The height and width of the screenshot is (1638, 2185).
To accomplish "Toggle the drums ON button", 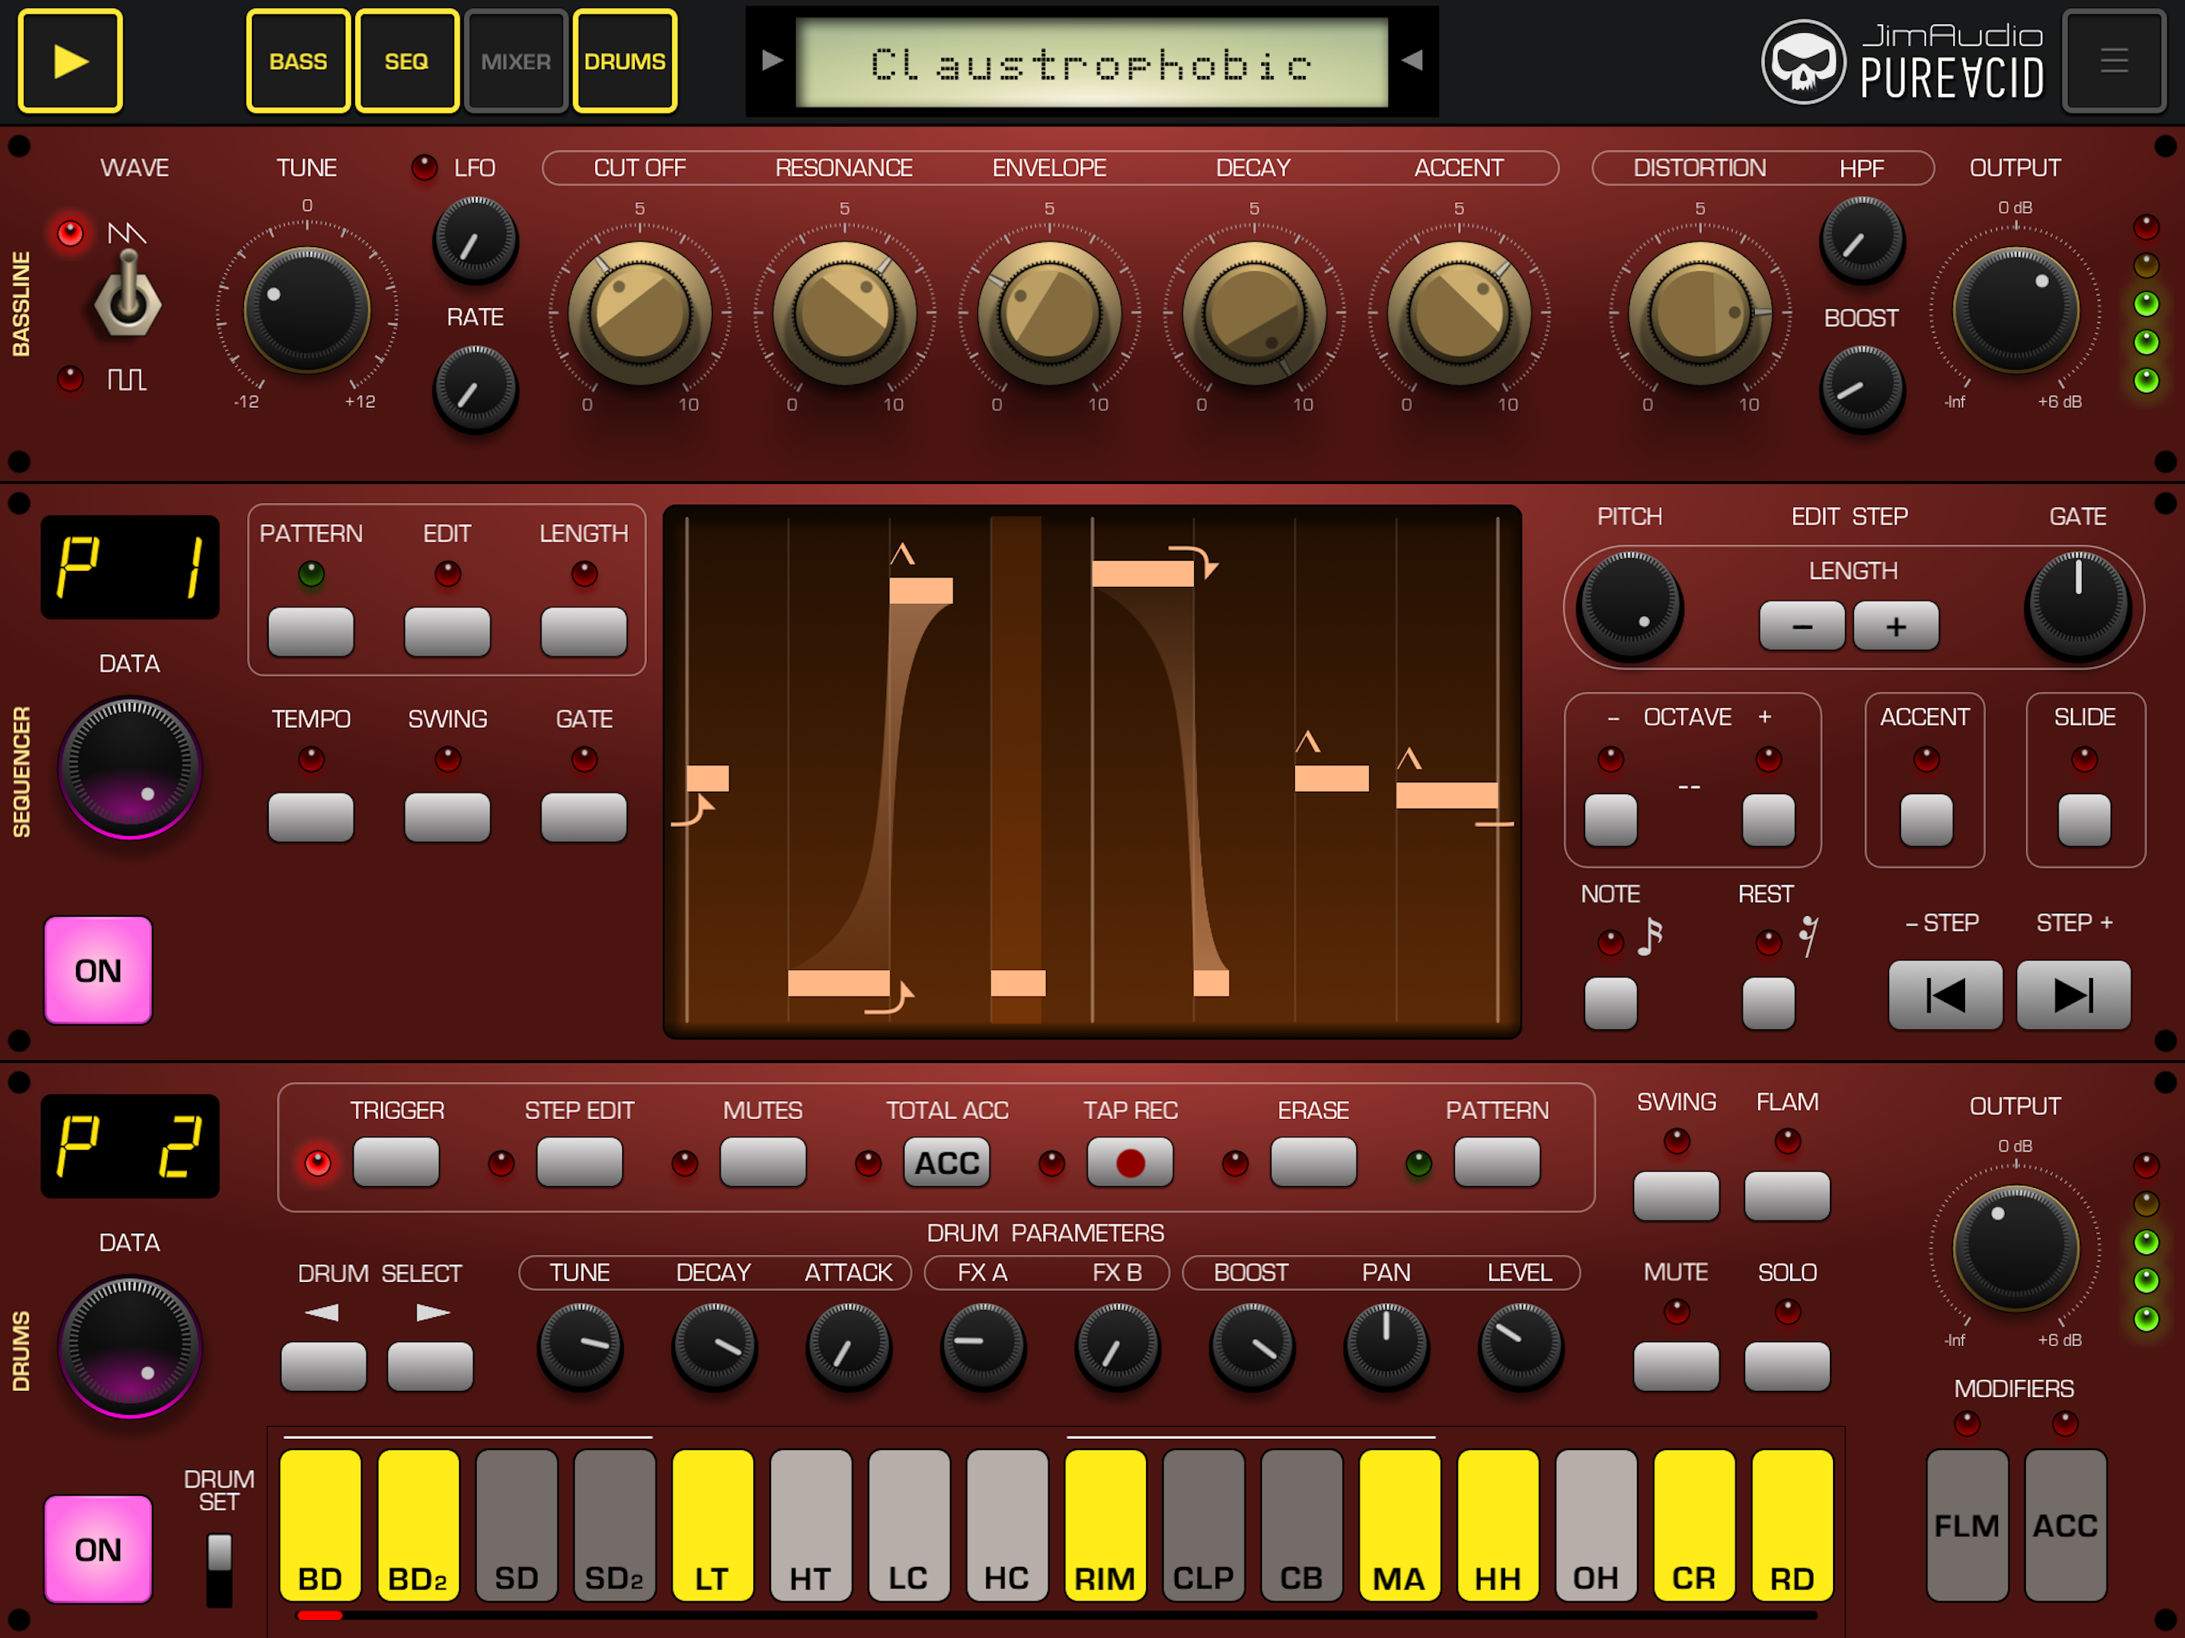I will click(98, 1548).
